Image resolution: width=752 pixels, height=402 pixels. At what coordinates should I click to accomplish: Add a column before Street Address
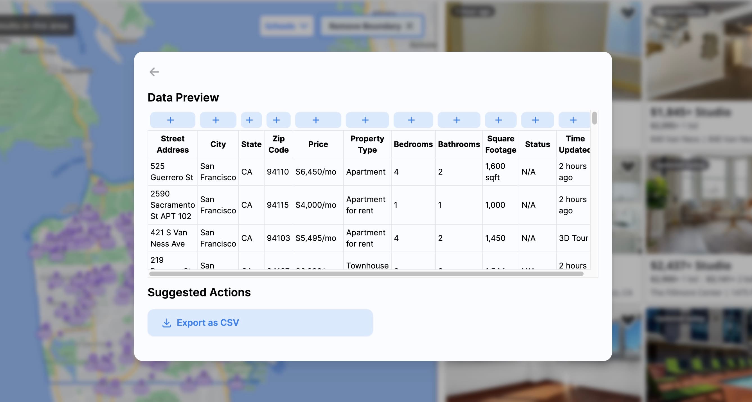click(173, 120)
